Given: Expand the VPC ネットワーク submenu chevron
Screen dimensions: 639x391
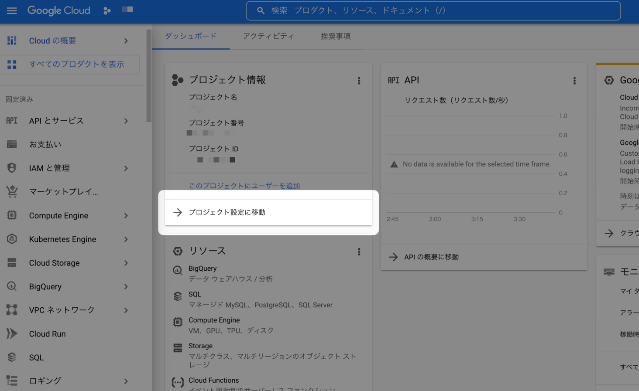Looking at the screenshot, I should (126, 310).
